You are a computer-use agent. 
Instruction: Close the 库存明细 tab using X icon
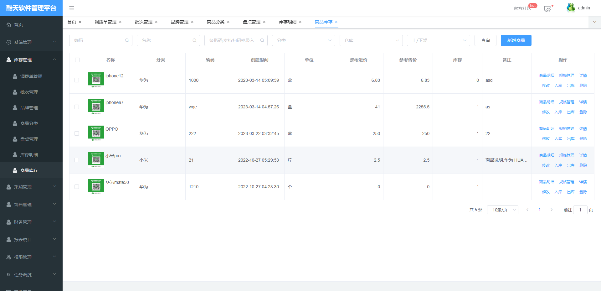300,22
